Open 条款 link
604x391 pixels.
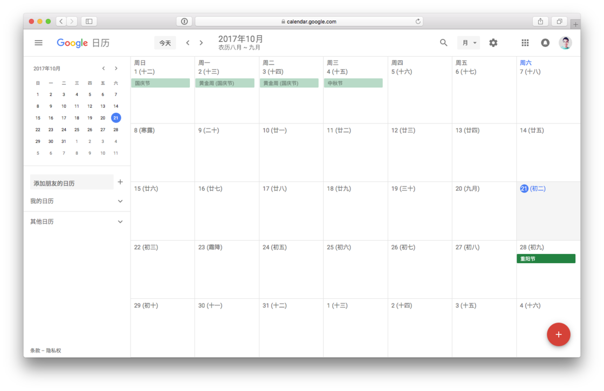pos(35,351)
